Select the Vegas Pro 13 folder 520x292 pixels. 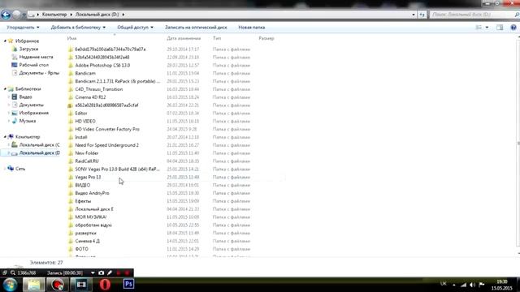pyautogui.click(x=88, y=177)
